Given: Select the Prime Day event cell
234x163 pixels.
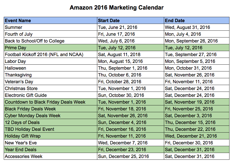Looking at the screenshot, I should pos(51,48).
